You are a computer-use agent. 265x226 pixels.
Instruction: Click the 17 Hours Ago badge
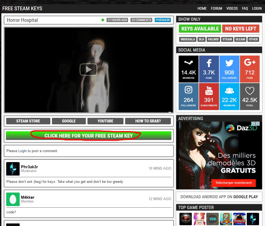(117, 20)
